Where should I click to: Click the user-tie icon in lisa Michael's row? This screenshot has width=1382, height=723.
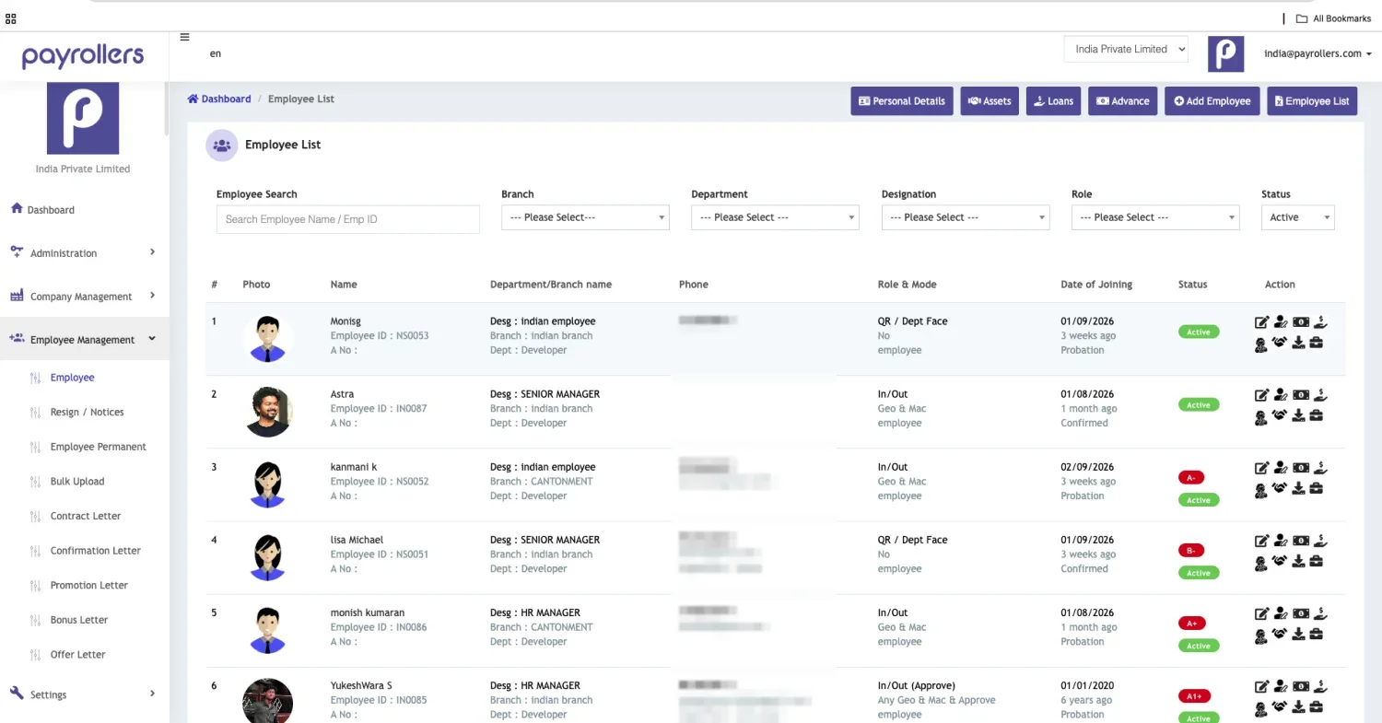tap(1261, 562)
